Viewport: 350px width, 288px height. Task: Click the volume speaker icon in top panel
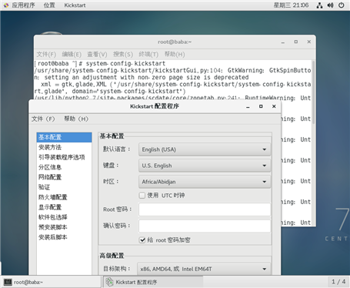[x=330, y=5]
